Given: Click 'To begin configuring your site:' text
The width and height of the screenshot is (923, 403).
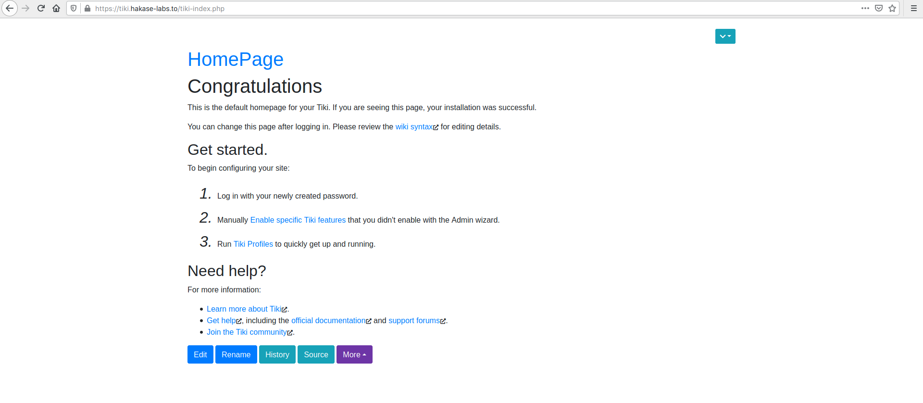Looking at the screenshot, I should [x=238, y=168].
